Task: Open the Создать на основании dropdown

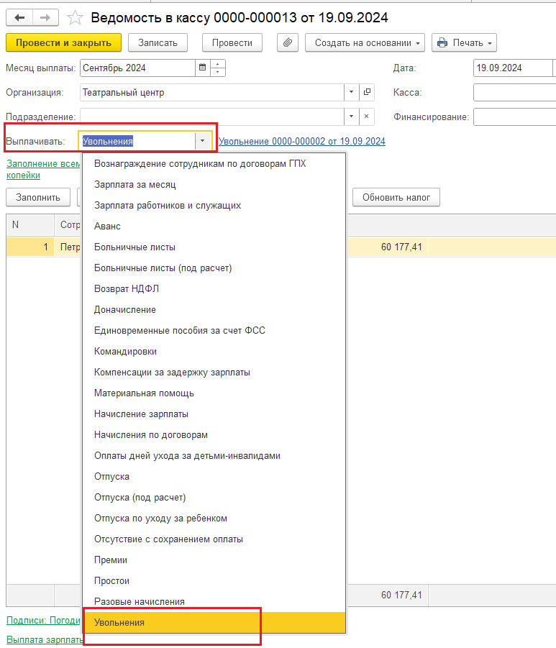Action: click(365, 42)
